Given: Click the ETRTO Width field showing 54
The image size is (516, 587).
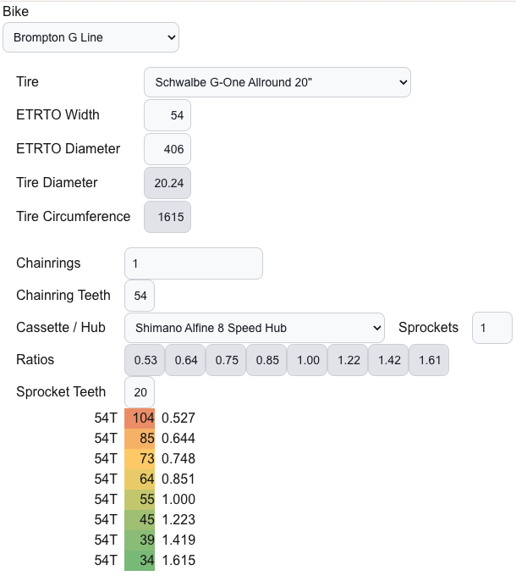Looking at the screenshot, I should pos(167,115).
